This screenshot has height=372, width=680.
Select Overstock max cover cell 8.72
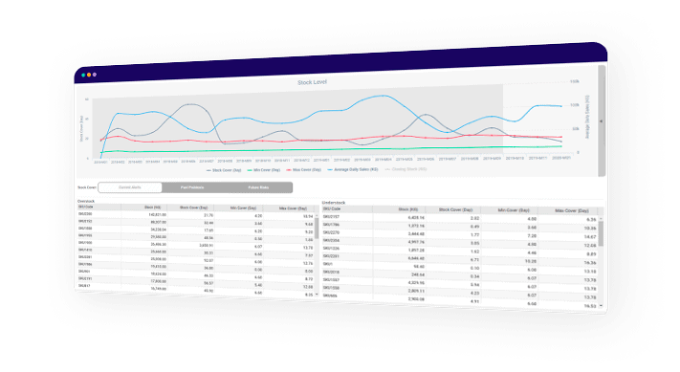[x=309, y=279]
